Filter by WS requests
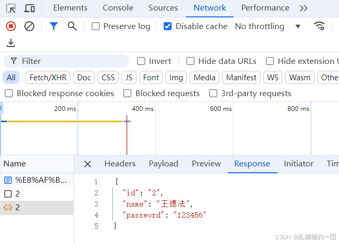 click(273, 78)
